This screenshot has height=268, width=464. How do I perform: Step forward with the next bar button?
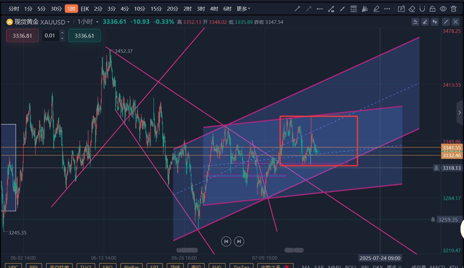[x=239, y=241]
